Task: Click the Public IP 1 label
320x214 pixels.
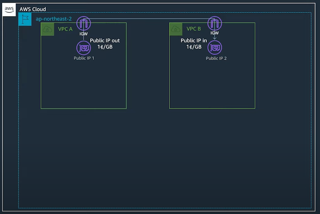Action: (x=84, y=58)
